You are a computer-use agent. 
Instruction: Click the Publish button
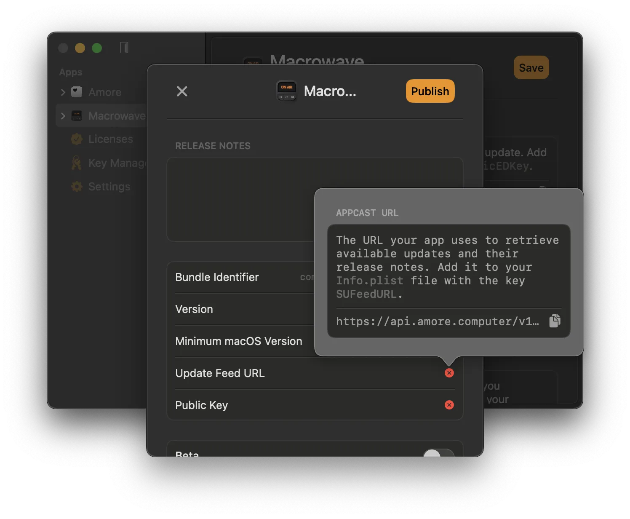click(430, 91)
